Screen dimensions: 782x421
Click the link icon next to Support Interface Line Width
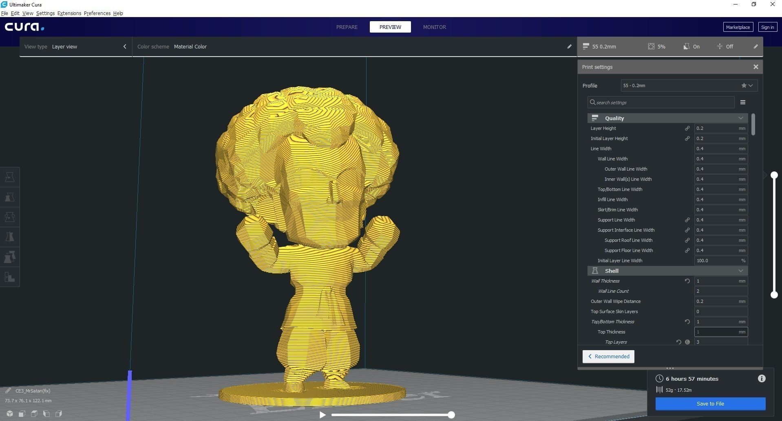[687, 230]
